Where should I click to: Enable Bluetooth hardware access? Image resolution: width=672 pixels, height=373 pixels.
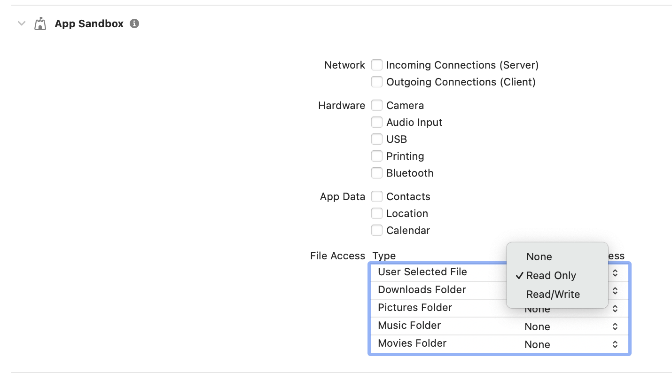(377, 173)
